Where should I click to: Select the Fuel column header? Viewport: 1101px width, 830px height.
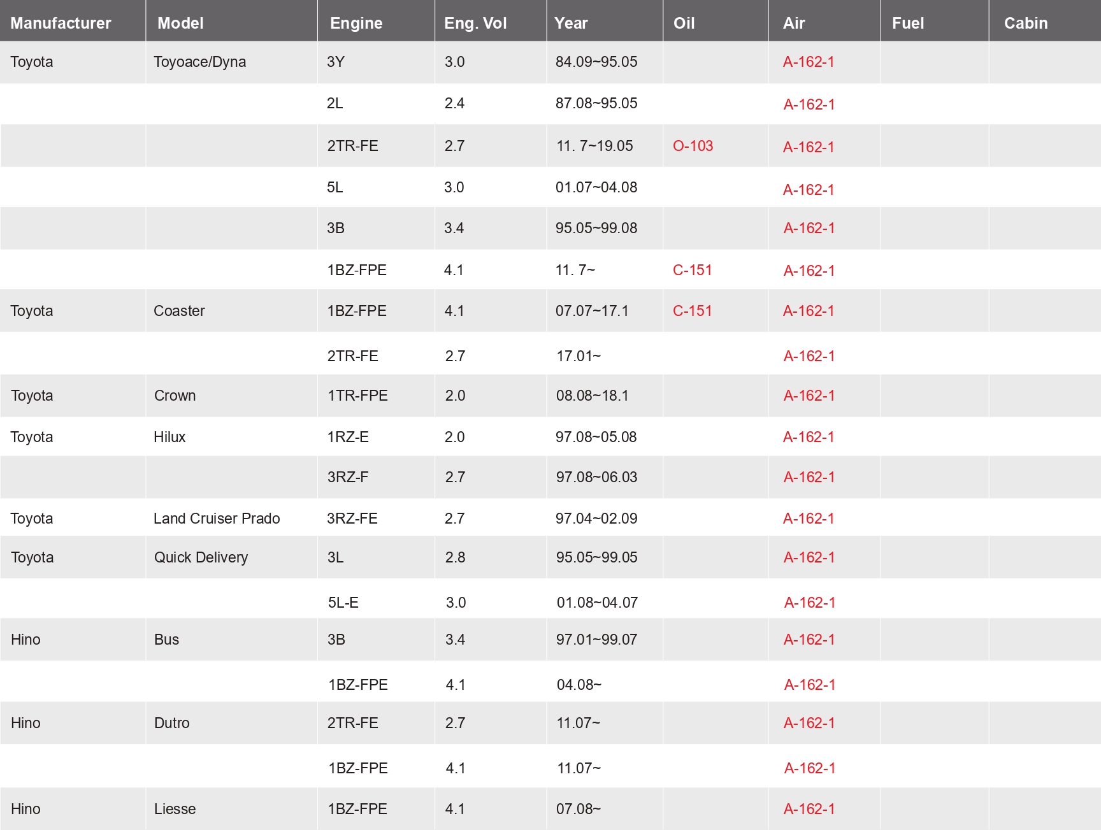pos(908,23)
